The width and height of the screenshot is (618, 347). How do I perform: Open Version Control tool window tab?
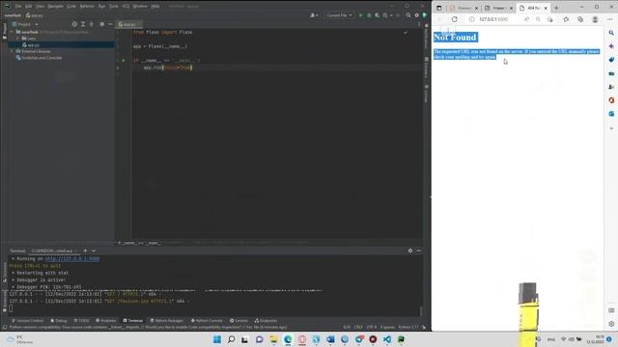pyautogui.click(x=28, y=321)
